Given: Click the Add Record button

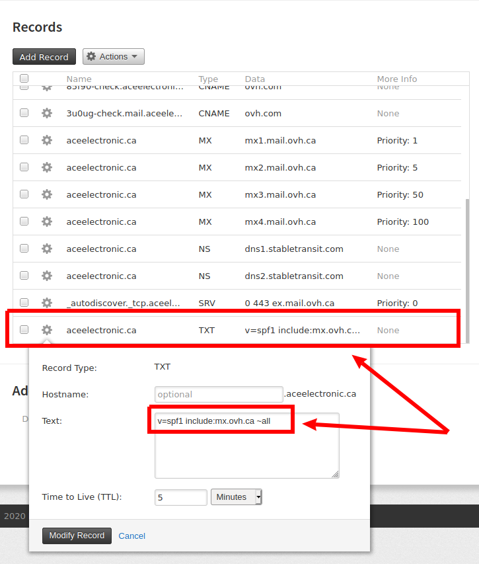Looking at the screenshot, I should click(44, 57).
